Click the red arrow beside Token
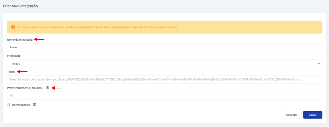This screenshot has width=329, height=127. (x=22, y=72)
